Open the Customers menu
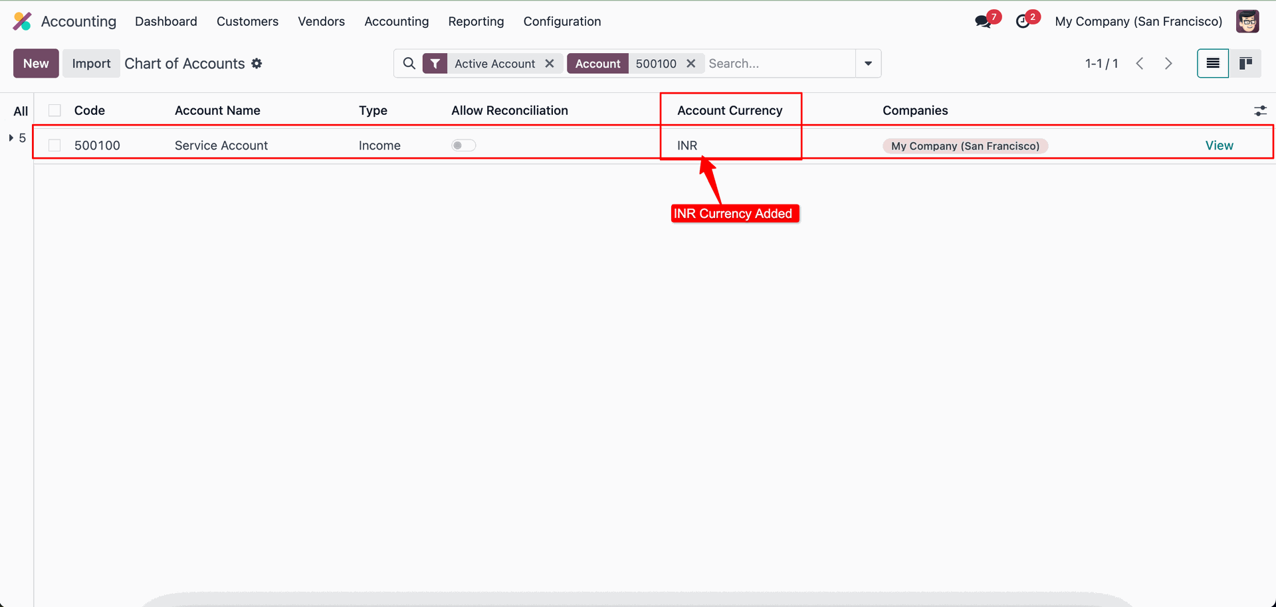 point(247,21)
